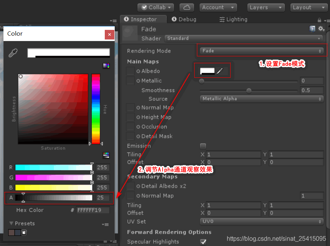Toggle slider mode icon above RGB sliders
Image resolution: width=330 pixels, height=246 pixels.
(x=106, y=155)
